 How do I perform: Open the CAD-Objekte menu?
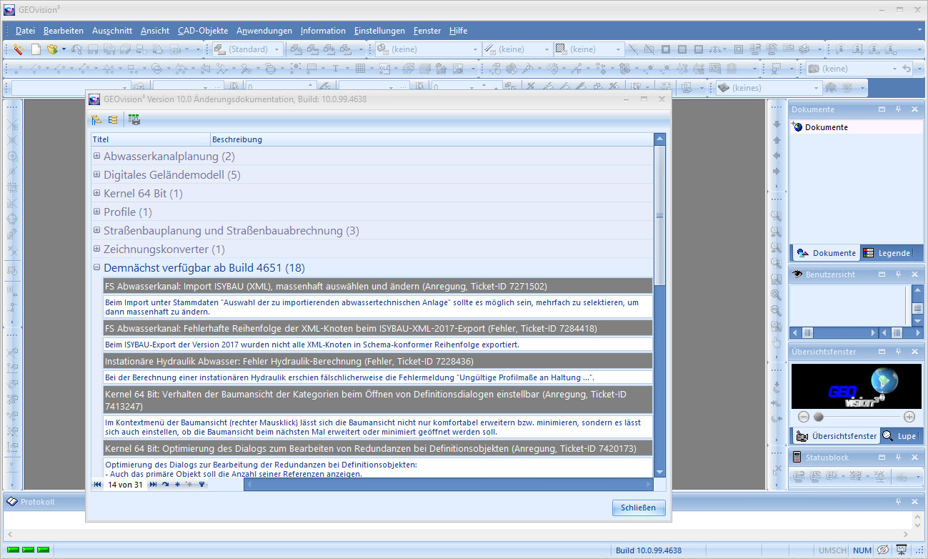(x=203, y=31)
